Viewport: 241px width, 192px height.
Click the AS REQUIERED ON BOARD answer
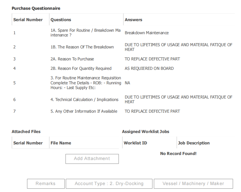coord(149,68)
